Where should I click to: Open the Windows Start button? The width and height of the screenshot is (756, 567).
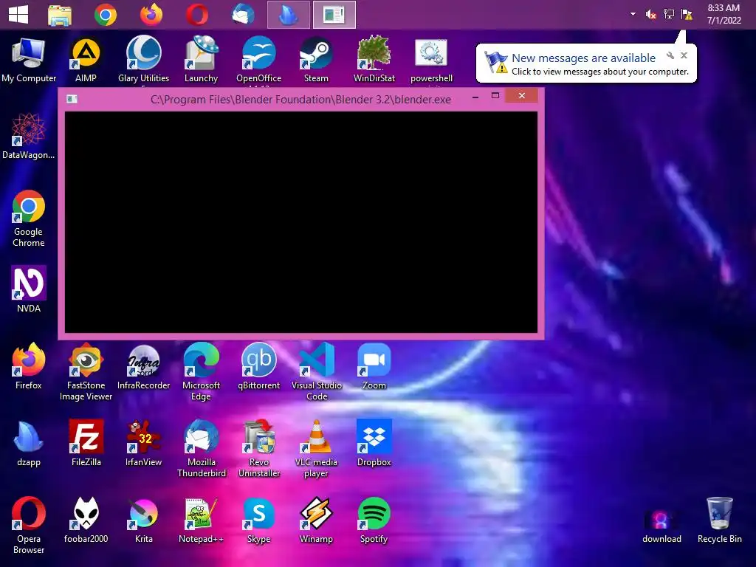tap(18, 15)
